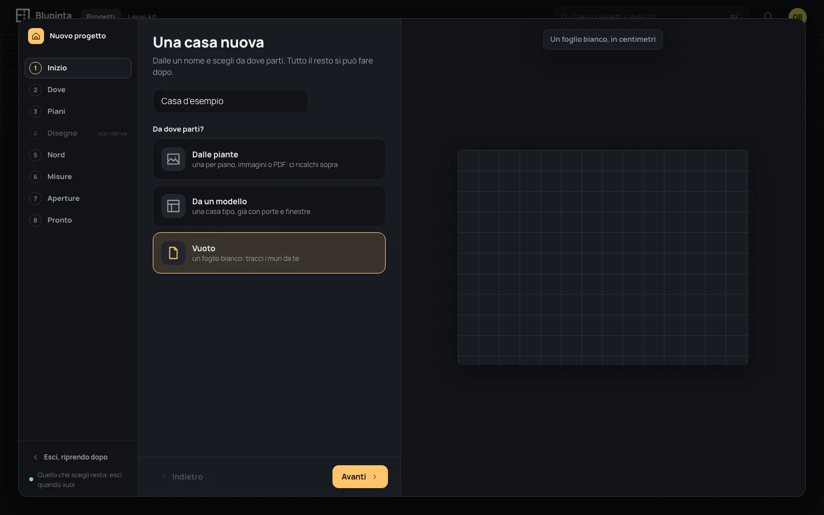
Task: Click the orange house icon beside Nuovo progetto
Action: (x=36, y=36)
